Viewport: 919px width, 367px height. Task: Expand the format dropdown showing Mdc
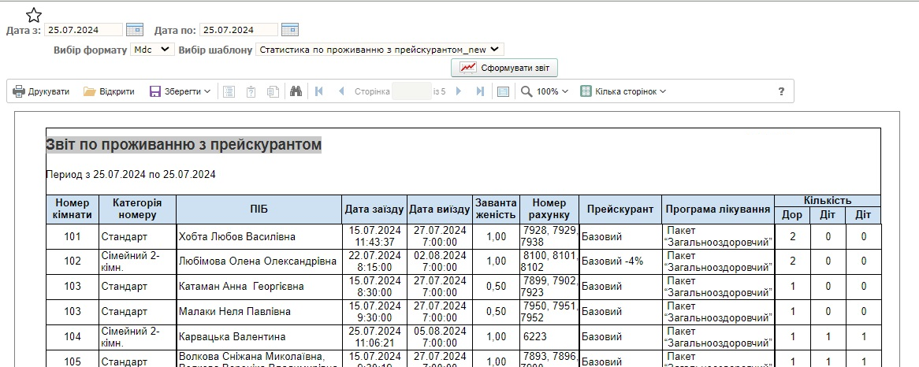click(x=152, y=49)
